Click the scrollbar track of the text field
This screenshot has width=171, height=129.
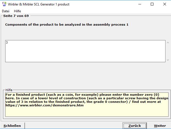pos(168,51)
